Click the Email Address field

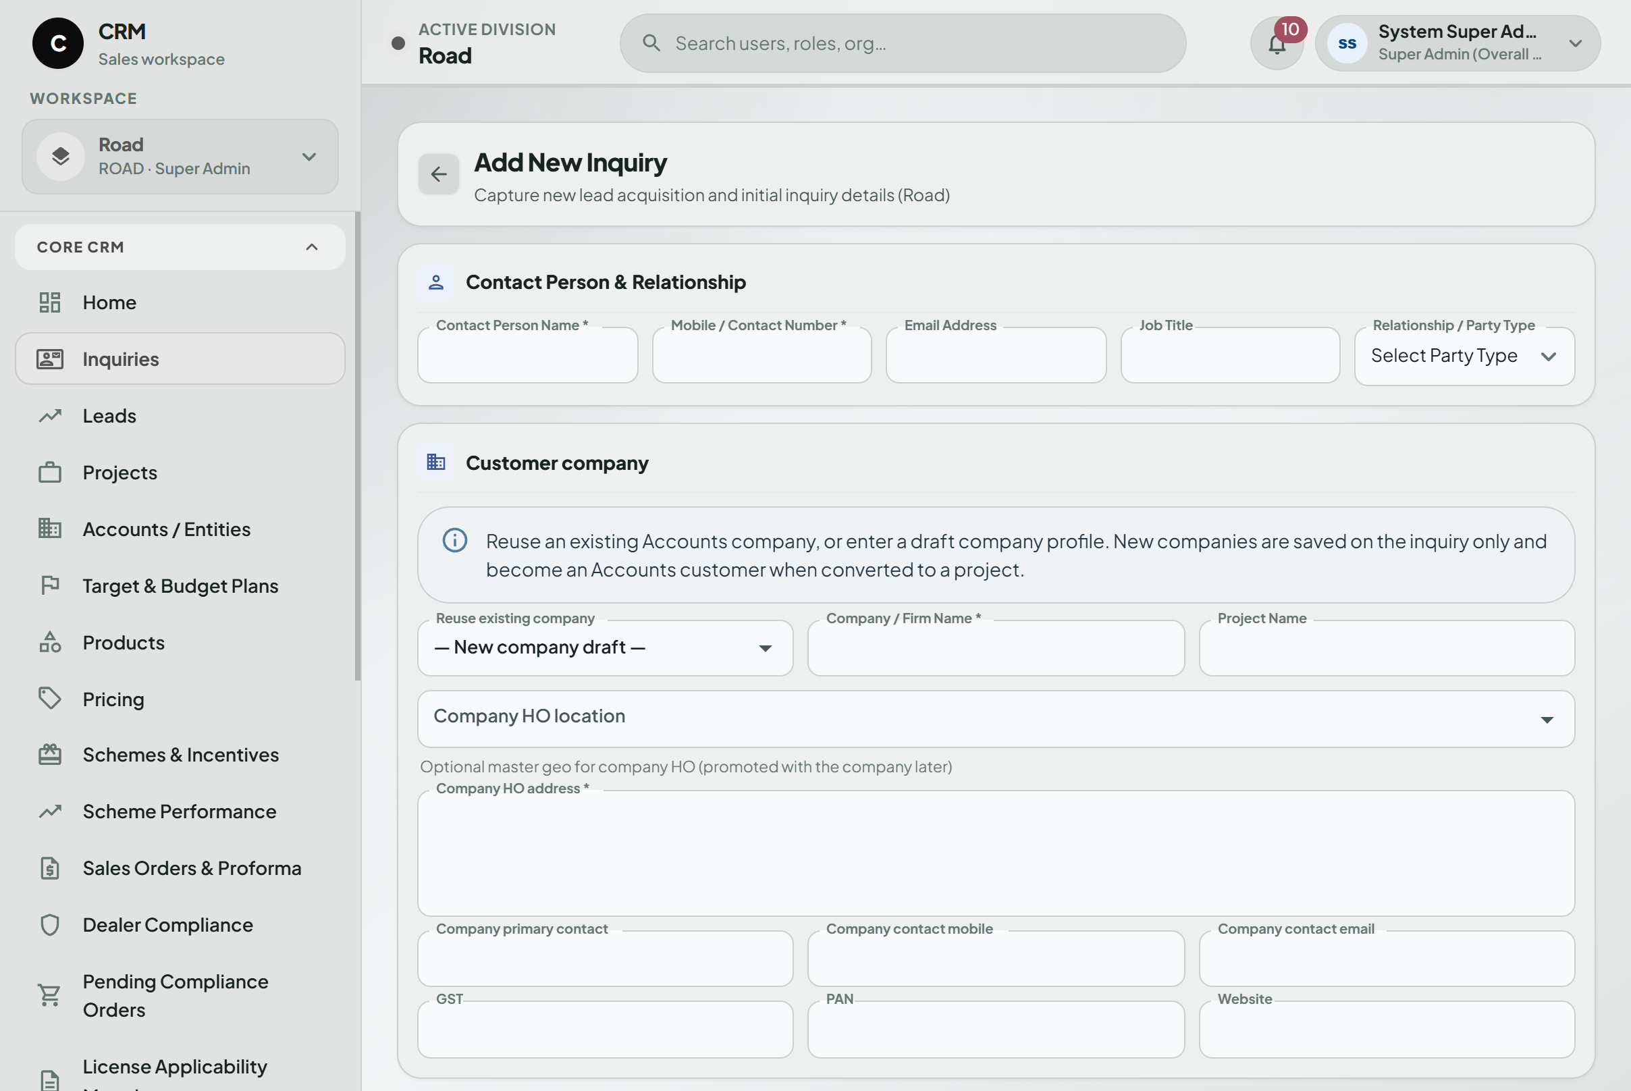pos(996,356)
